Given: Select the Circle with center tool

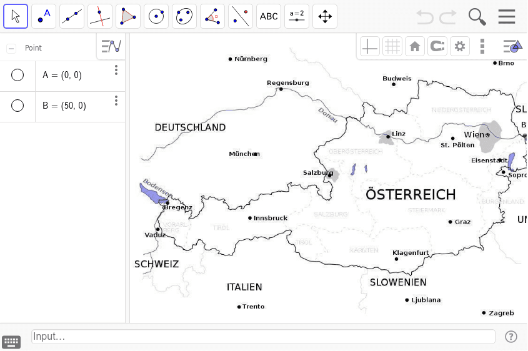Looking at the screenshot, I should [x=156, y=16].
